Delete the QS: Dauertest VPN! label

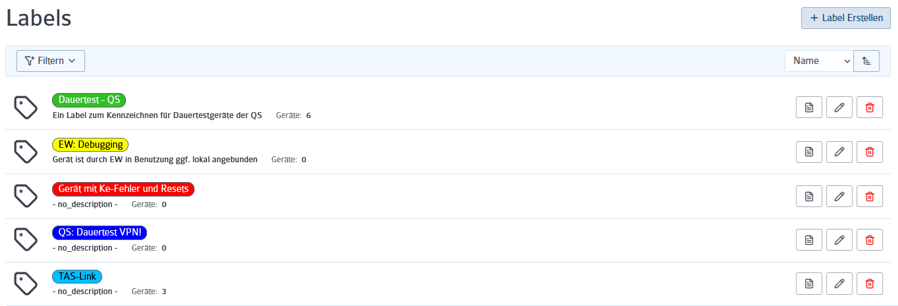coord(869,240)
